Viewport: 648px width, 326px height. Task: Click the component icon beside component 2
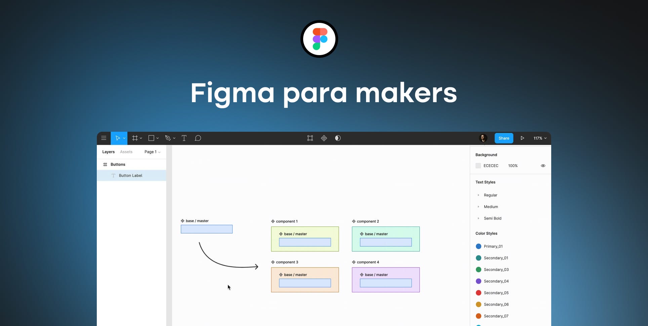354,221
